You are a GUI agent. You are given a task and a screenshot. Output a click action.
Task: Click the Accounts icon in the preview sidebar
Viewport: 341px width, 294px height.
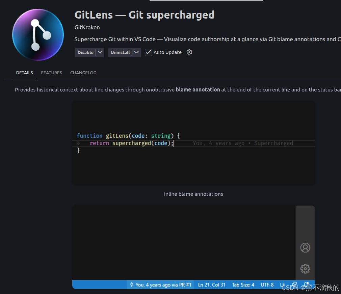(x=305, y=248)
